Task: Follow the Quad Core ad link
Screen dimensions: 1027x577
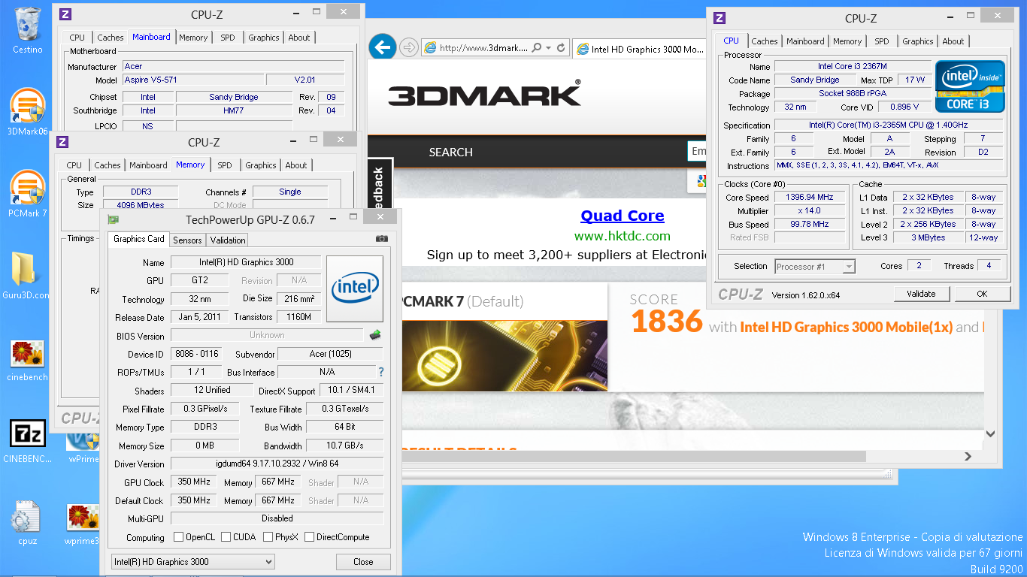Action: pyautogui.click(x=623, y=216)
